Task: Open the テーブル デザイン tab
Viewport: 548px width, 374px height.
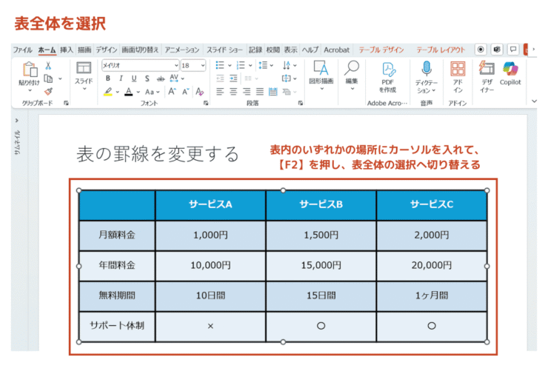Action: [x=381, y=50]
